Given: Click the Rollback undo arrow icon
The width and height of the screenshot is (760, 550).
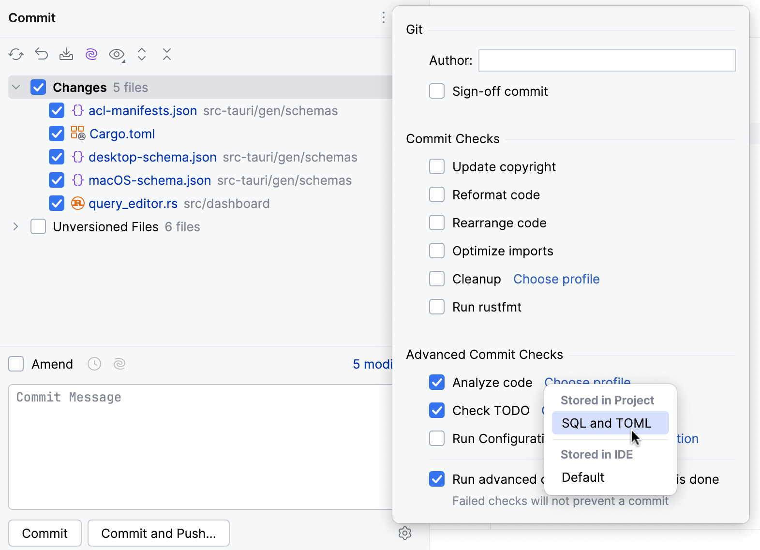Looking at the screenshot, I should (42, 54).
